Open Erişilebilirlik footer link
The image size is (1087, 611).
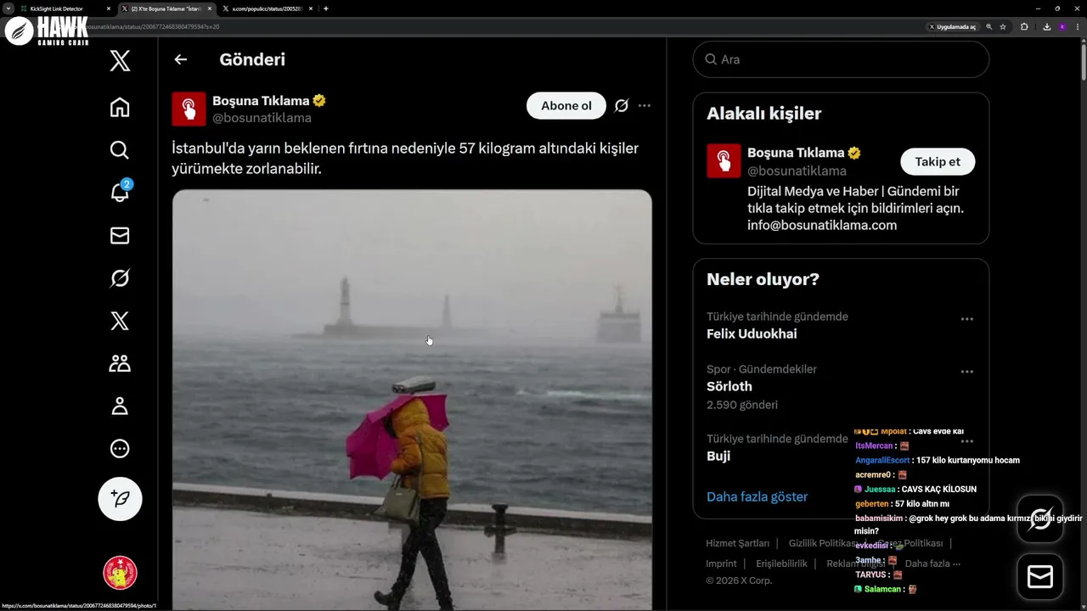pos(781,563)
